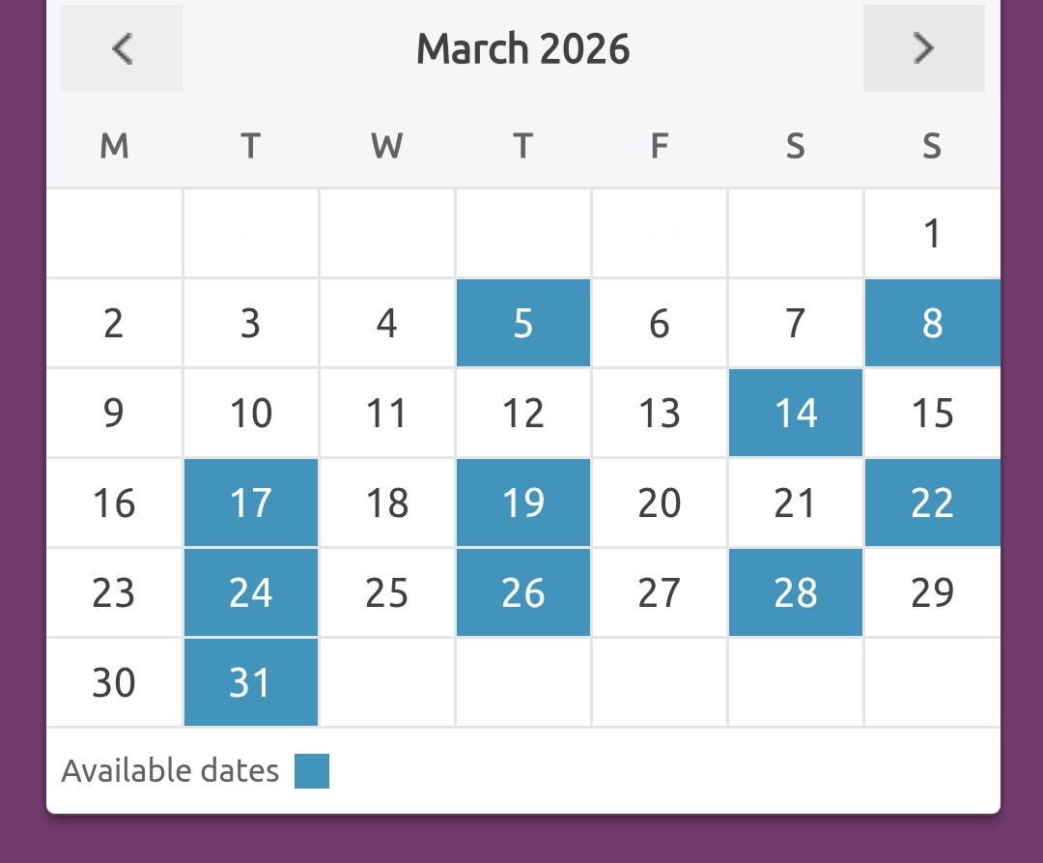The image size is (1043, 863).
Task: Pick available date March 19
Action: point(523,503)
